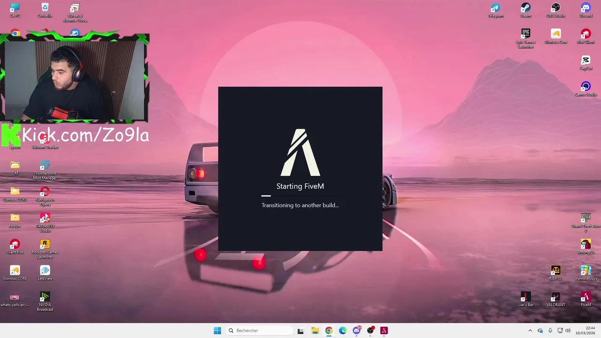Open Glorious Core shortcut beside Epic Games

point(556,37)
